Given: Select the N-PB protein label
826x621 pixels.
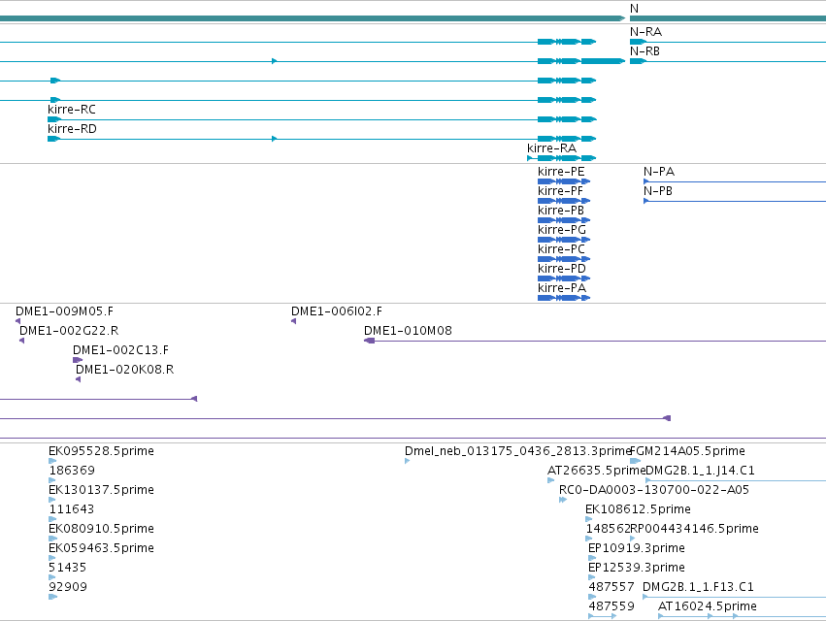Looking at the screenshot, I should point(658,191).
